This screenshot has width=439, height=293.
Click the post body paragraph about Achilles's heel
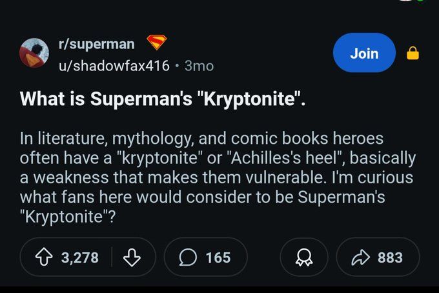[218, 177]
